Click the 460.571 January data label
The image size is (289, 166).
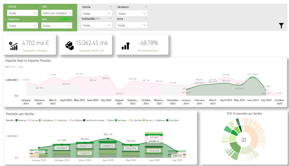point(39,152)
